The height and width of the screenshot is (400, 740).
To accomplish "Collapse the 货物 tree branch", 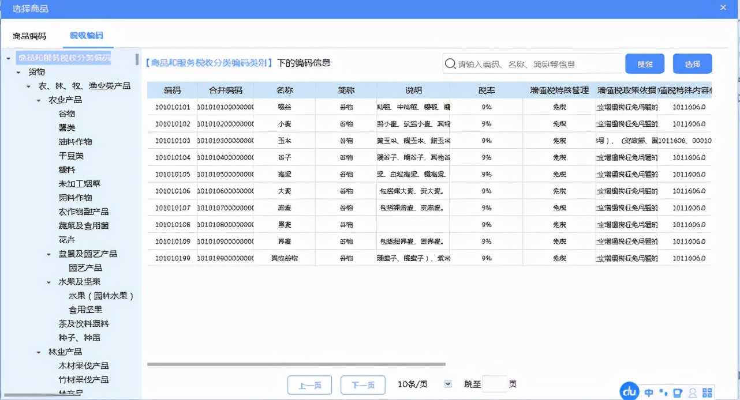I will click(x=19, y=71).
